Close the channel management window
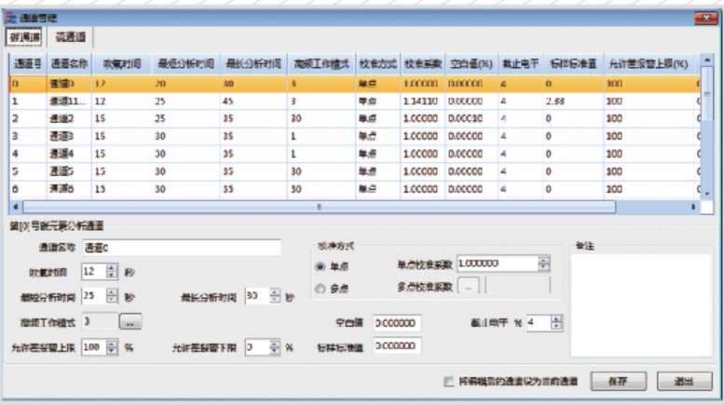Image resolution: width=724 pixels, height=405 pixels. pyautogui.click(x=706, y=18)
